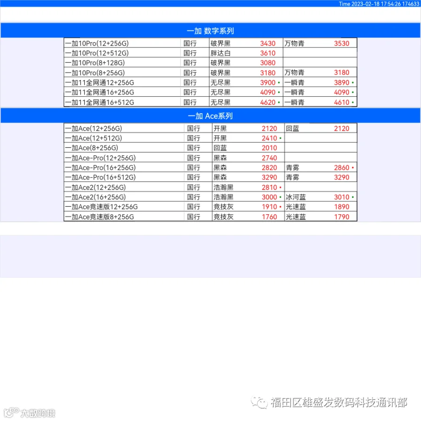Select the 一加10Pro(12+512G) model cell
This screenshot has width=421, height=421.
(x=123, y=53)
